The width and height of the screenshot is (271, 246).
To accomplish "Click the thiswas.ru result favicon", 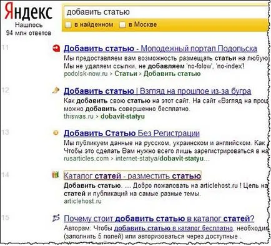I will coord(56,91).
